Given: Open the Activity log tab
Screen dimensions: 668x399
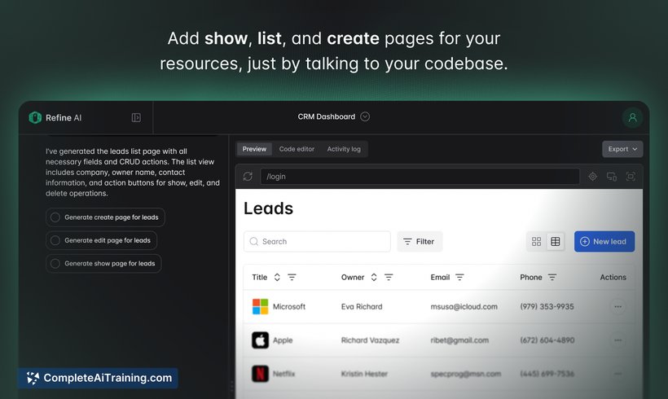Looking at the screenshot, I should tap(344, 149).
